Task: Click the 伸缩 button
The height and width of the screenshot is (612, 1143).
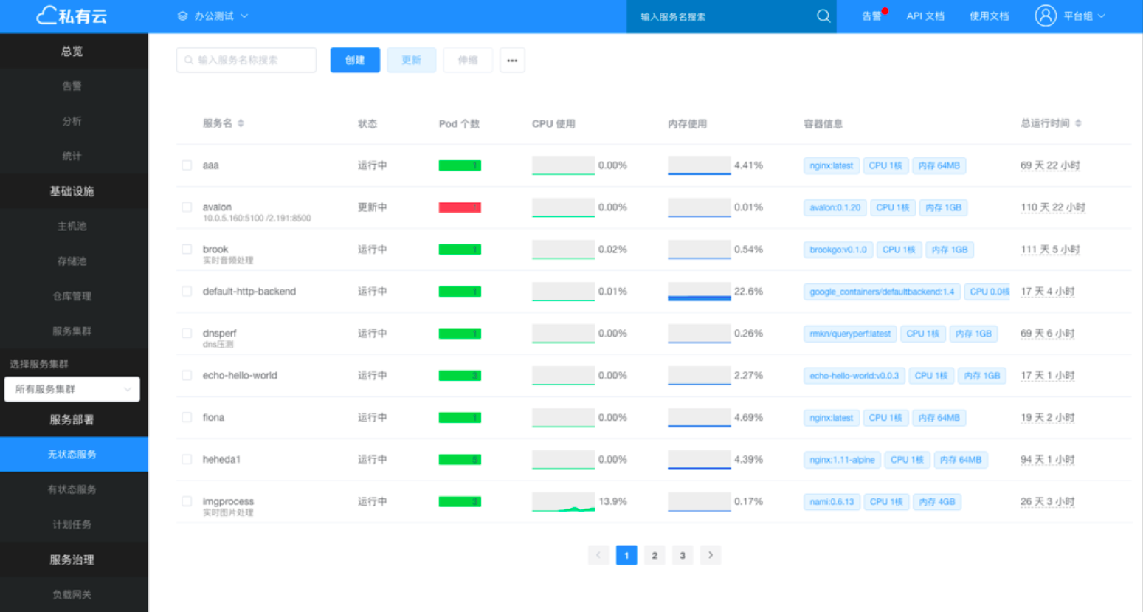Action: point(468,60)
